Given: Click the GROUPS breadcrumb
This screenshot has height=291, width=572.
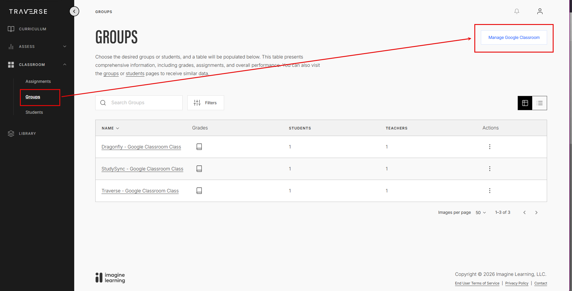Looking at the screenshot, I should click(104, 12).
